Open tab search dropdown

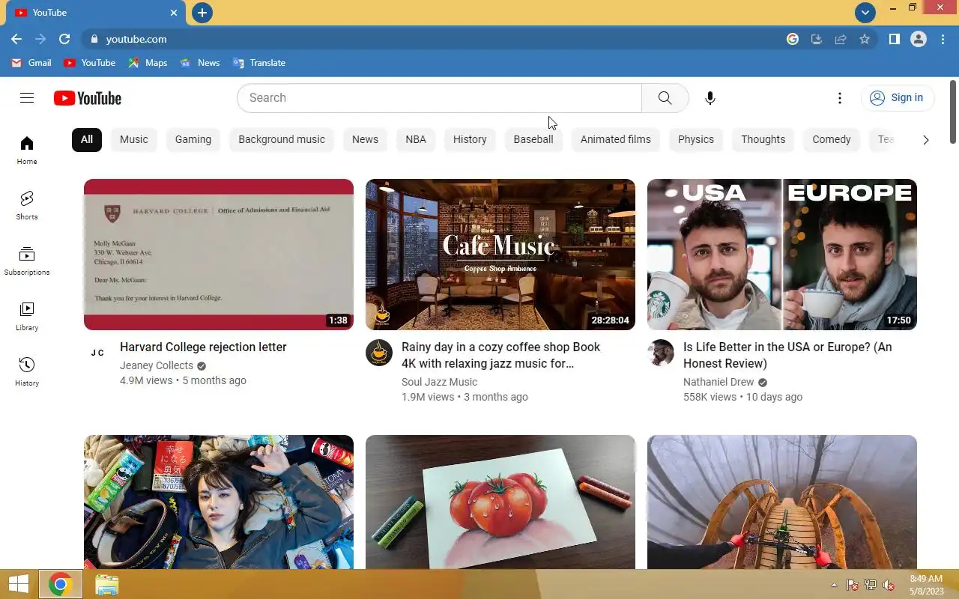click(865, 12)
